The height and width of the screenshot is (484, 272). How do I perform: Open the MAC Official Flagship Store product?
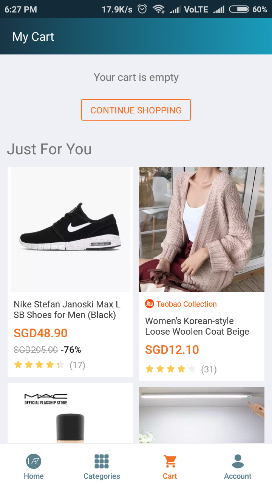(x=70, y=413)
